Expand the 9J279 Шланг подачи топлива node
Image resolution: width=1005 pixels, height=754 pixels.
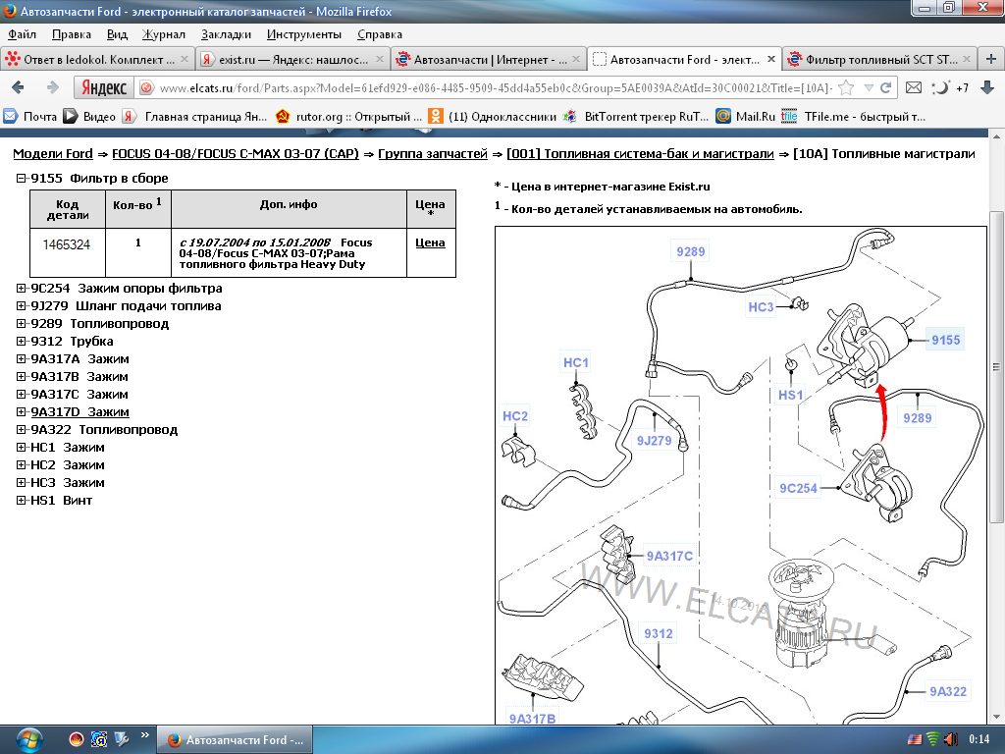click(x=22, y=306)
